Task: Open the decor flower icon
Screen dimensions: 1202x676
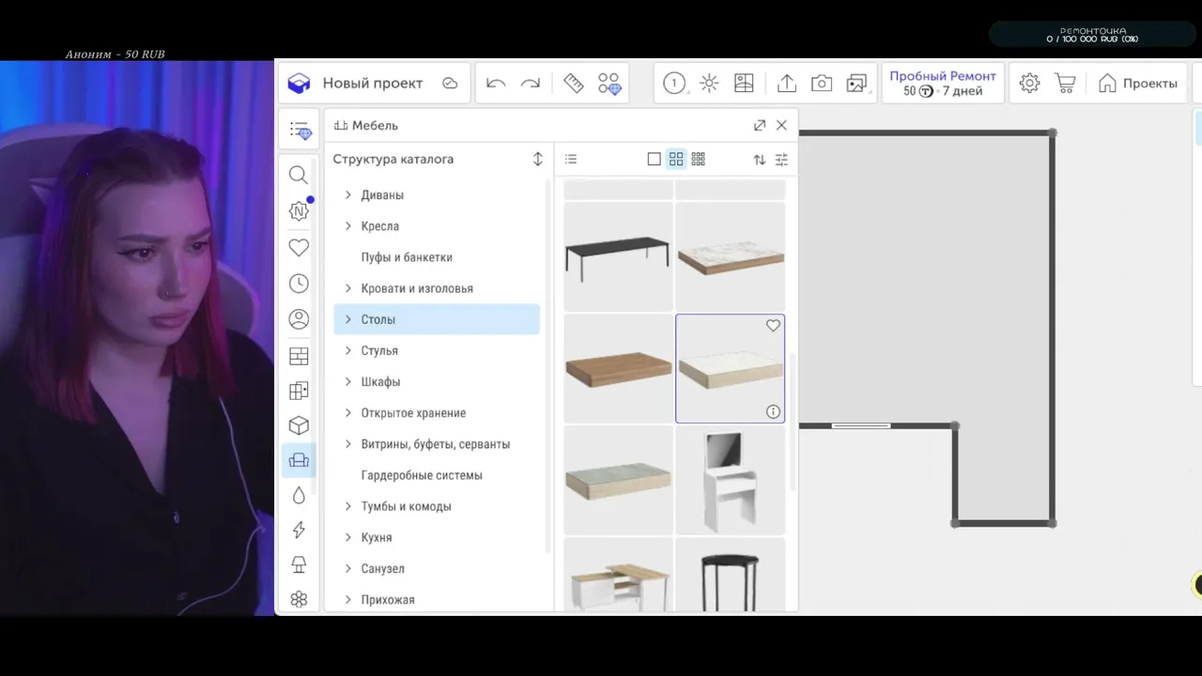Action: point(299,599)
